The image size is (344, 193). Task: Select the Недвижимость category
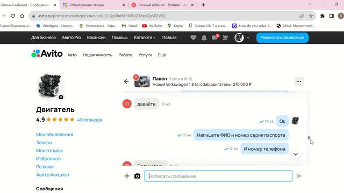click(97, 55)
